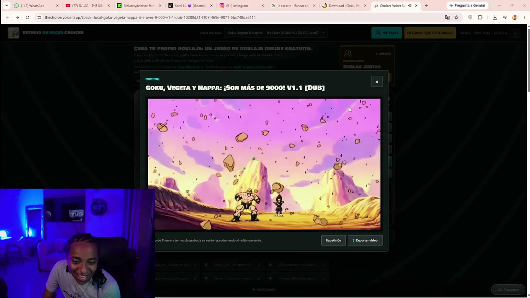Close the Choicer Voicer tab

pyautogui.click(x=416, y=6)
